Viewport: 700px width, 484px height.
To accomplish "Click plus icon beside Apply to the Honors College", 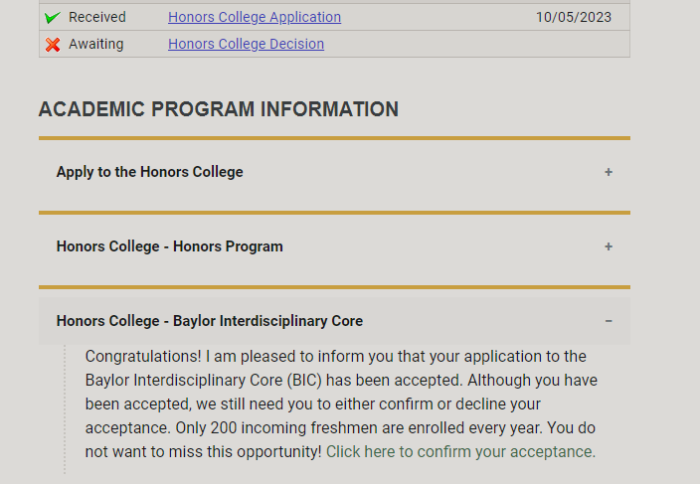I will (x=609, y=172).
